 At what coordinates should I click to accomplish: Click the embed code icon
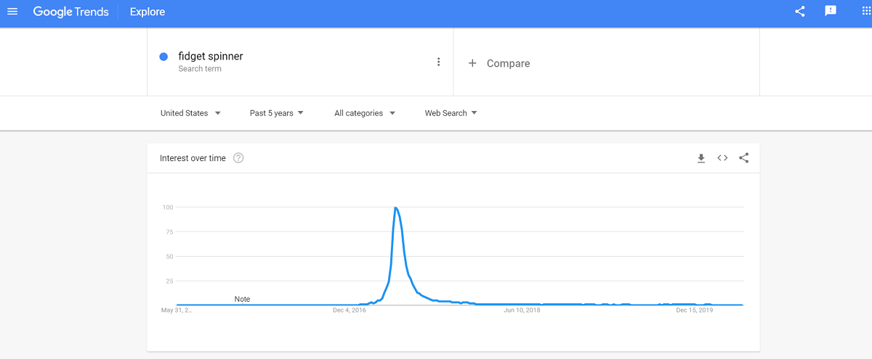pyautogui.click(x=722, y=158)
